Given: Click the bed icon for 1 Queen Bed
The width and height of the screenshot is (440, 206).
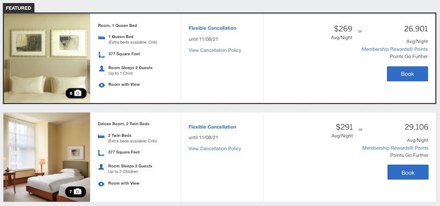Looking at the screenshot, I should tap(102, 37).
